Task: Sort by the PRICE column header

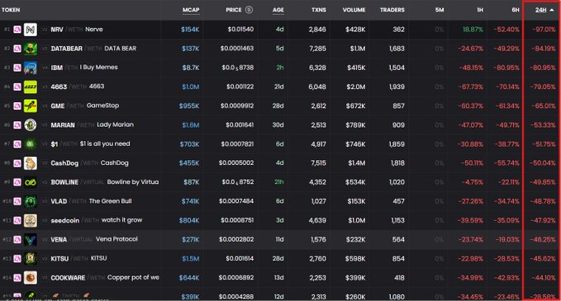Action: [x=234, y=10]
